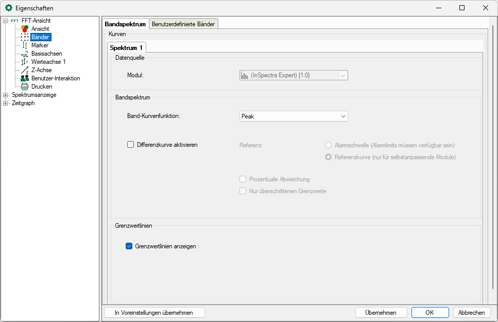498x322 pixels.
Task: Uncheck Grenzwertlinien anzeigen
Action: tap(129, 246)
